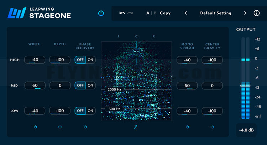The height and width of the screenshot is (145, 267).
Task: Click the Mid Width value field 60
Action: pyautogui.click(x=35, y=86)
